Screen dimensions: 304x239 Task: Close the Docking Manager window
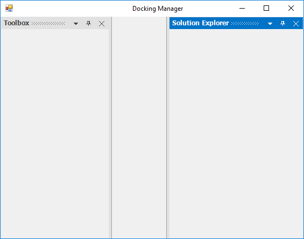[x=291, y=8]
